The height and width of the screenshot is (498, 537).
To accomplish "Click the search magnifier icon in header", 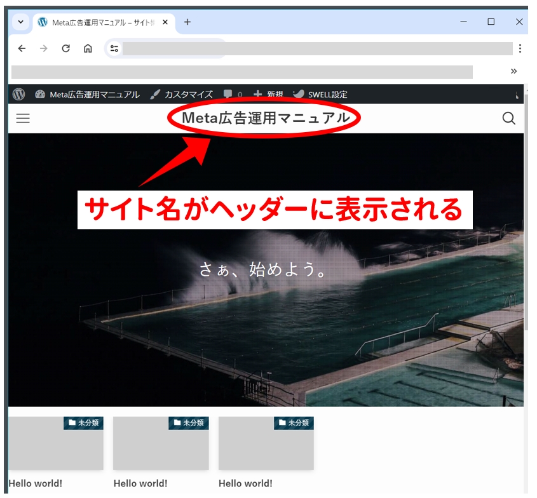I will click(x=508, y=118).
